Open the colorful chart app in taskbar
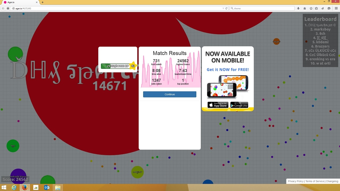Screen dimensions: 340x191 [36, 188]
